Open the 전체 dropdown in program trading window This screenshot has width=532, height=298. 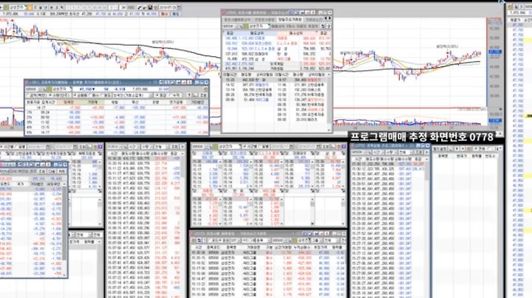pyautogui.click(x=405, y=152)
